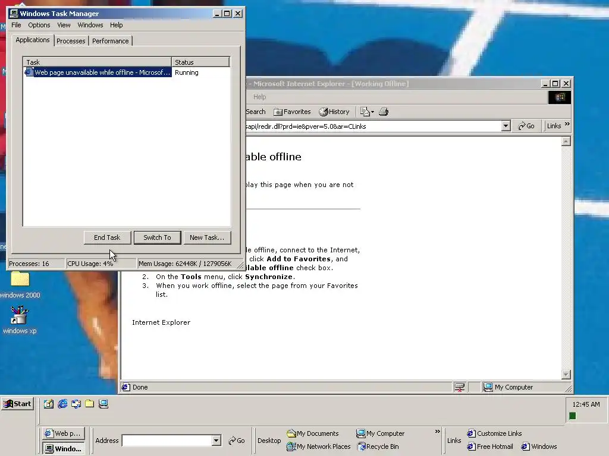Open the Help menu in Internet Explorer
Viewport: 609px width, 456px height.
coord(259,97)
